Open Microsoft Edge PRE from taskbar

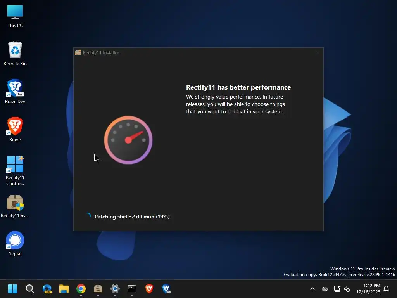pyautogui.click(x=47, y=289)
